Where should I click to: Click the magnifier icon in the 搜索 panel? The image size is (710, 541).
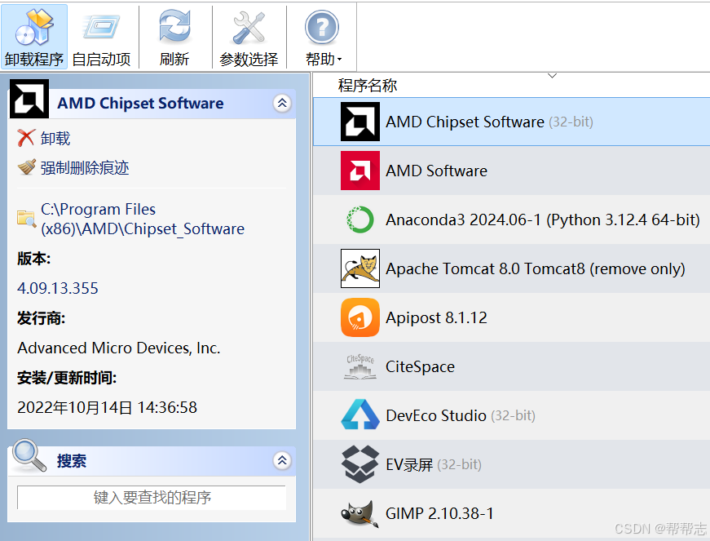(29, 455)
